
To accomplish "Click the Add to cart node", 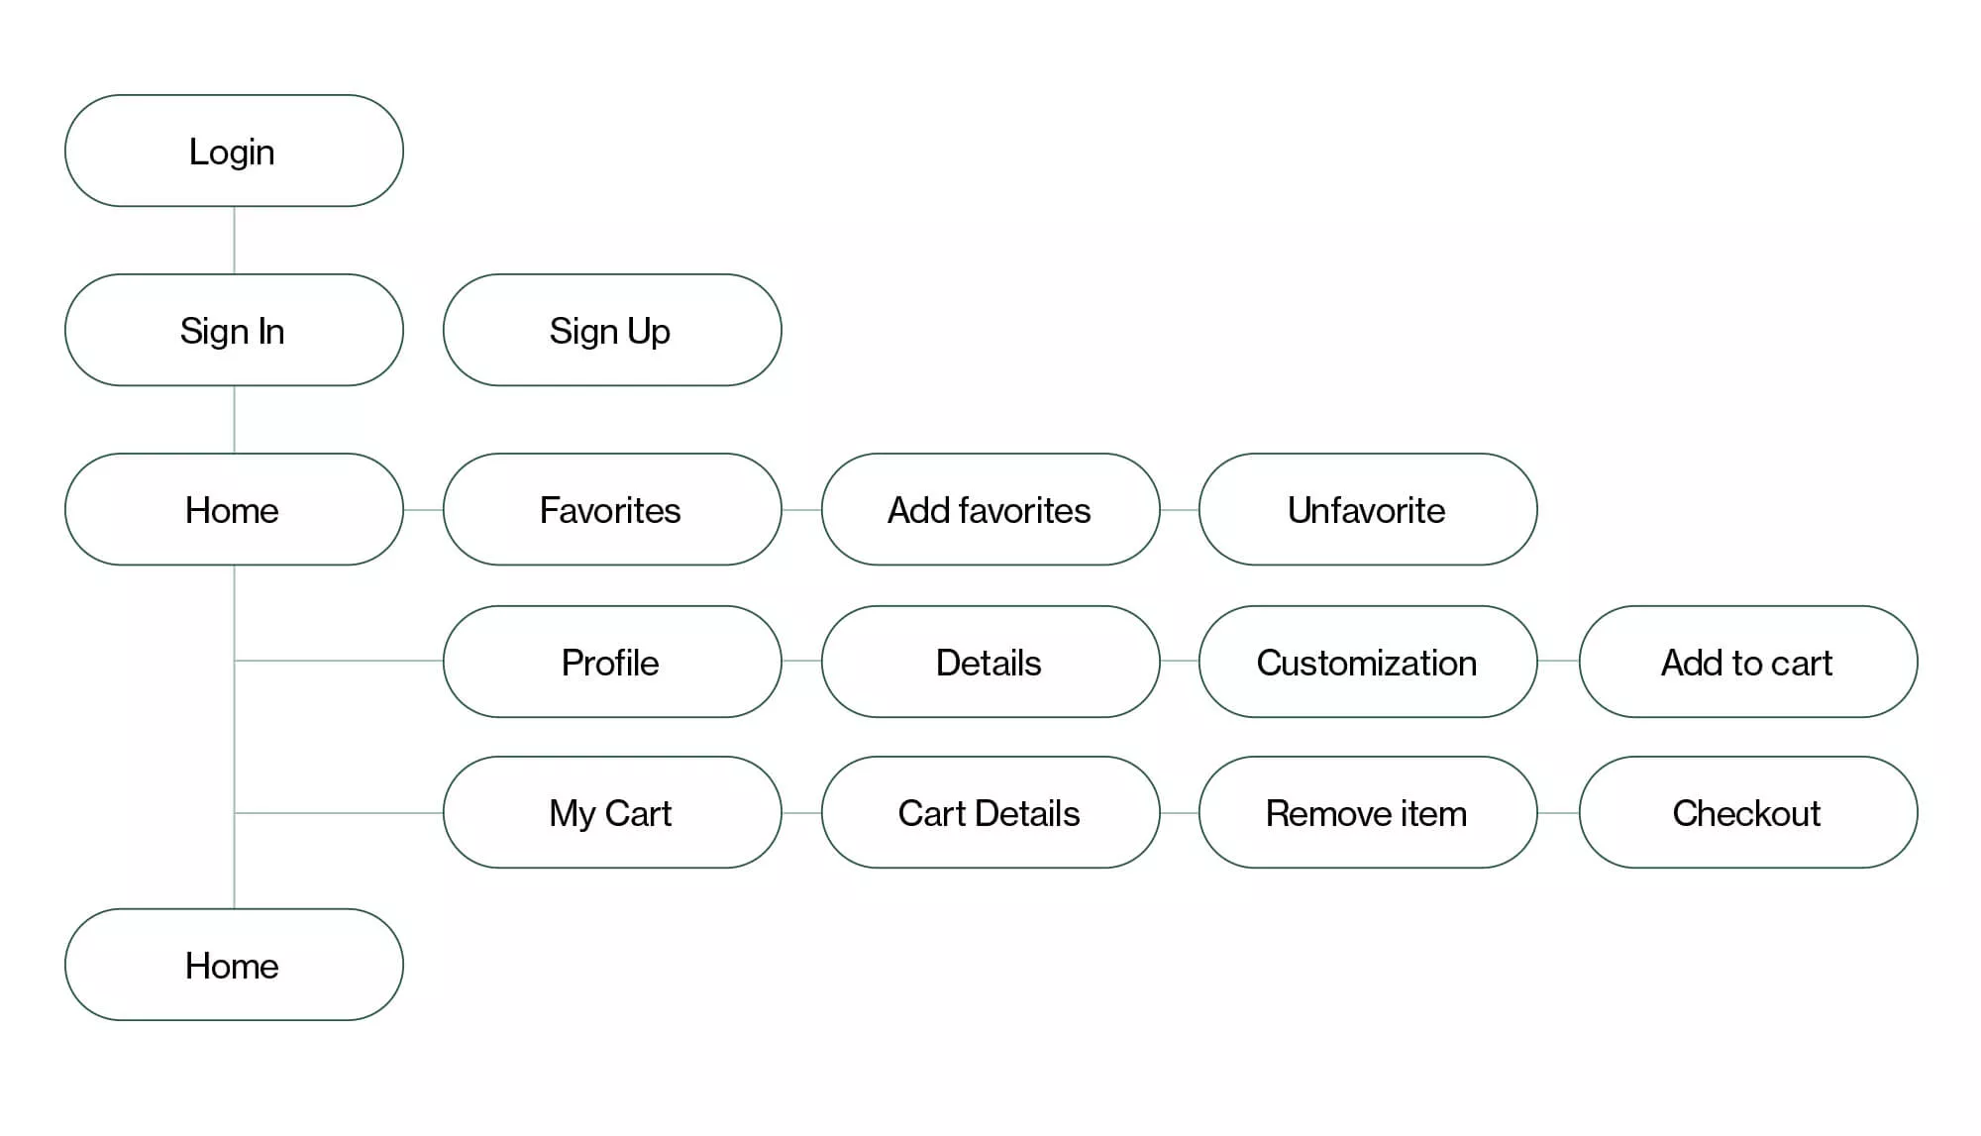I will (x=1748, y=662).
